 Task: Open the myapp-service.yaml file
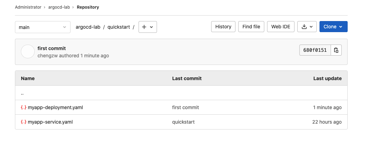50,122
